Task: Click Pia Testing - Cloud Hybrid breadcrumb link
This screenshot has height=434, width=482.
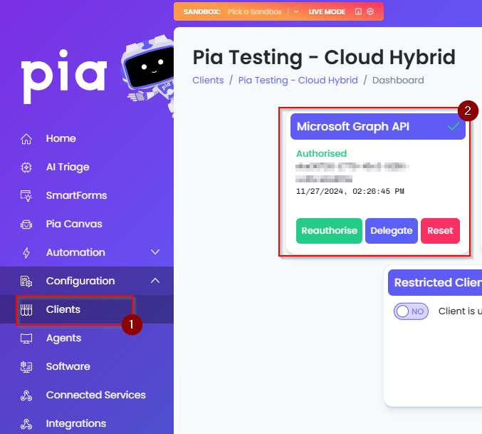Action: tap(298, 81)
